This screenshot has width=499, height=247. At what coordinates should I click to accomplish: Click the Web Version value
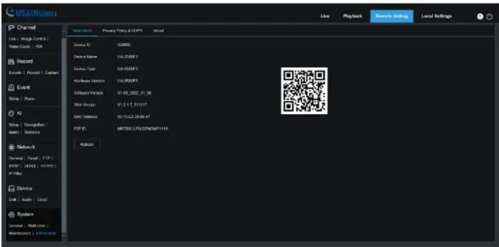(x=132, y=105)
